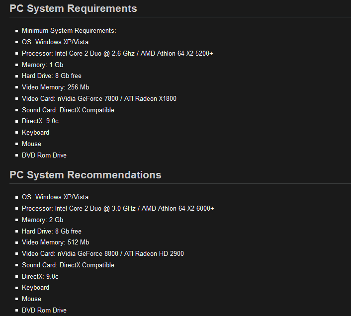
Task: Click the "Video Memory: 256 Mb" item
Action: [x=55, y=87]
